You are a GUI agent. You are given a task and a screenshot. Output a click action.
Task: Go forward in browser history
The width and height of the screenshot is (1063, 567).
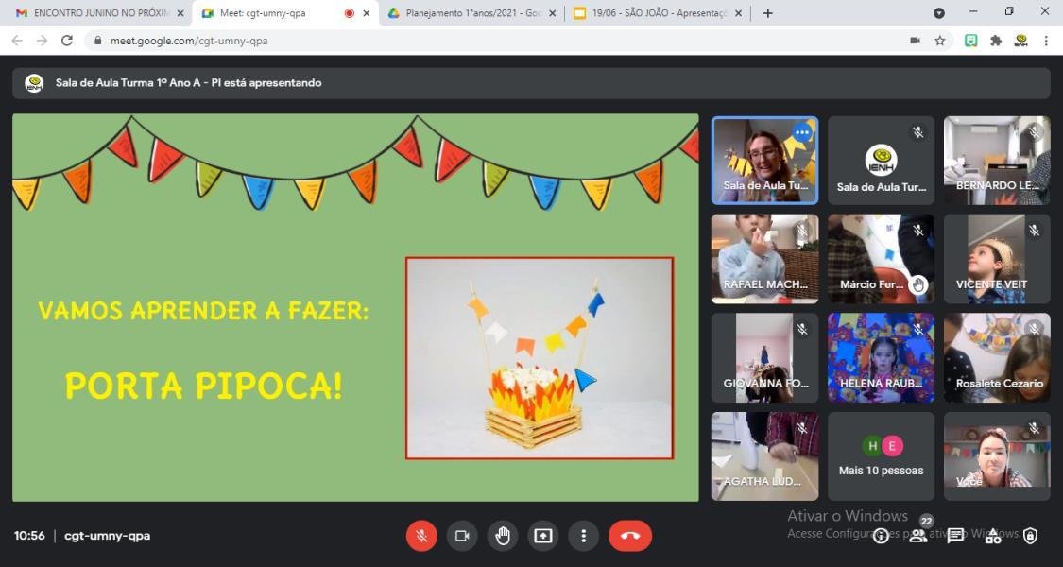42,41
